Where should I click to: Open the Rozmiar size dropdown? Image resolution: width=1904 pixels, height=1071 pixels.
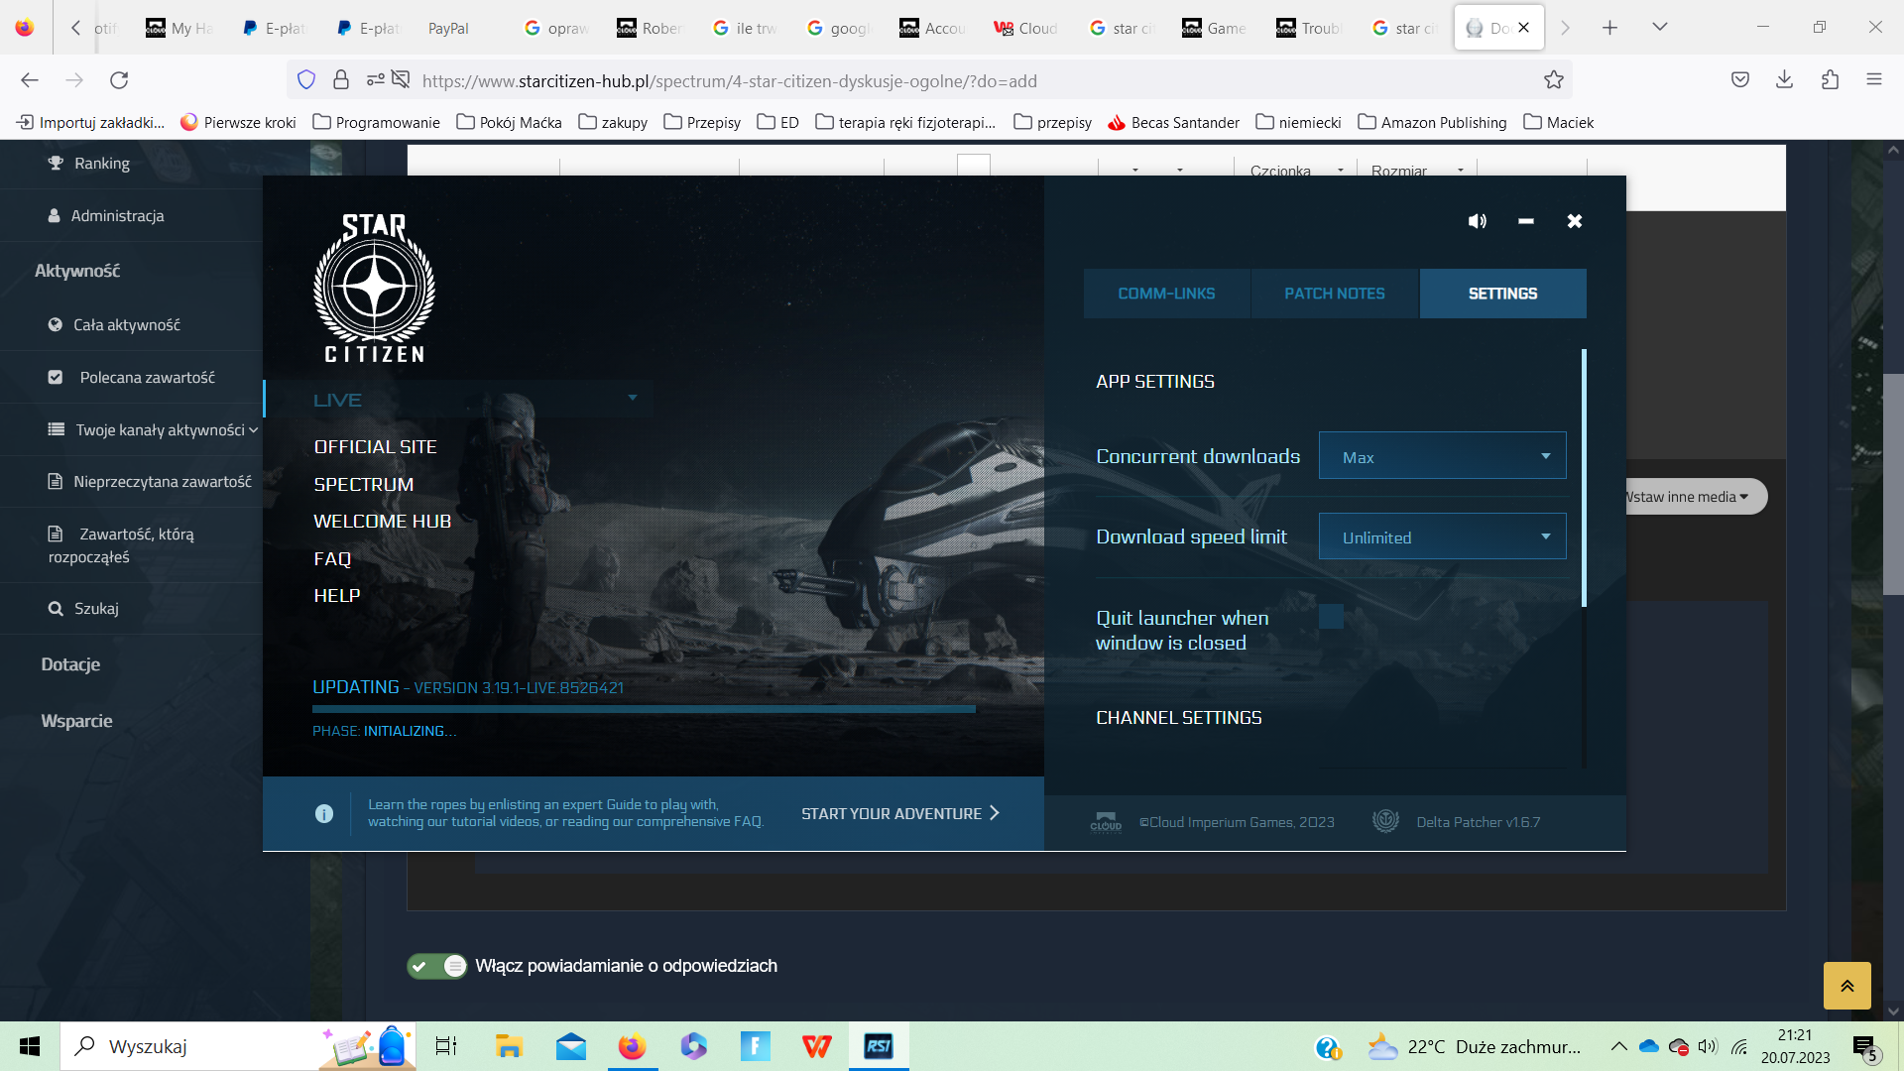click(x=1418, y=171)
